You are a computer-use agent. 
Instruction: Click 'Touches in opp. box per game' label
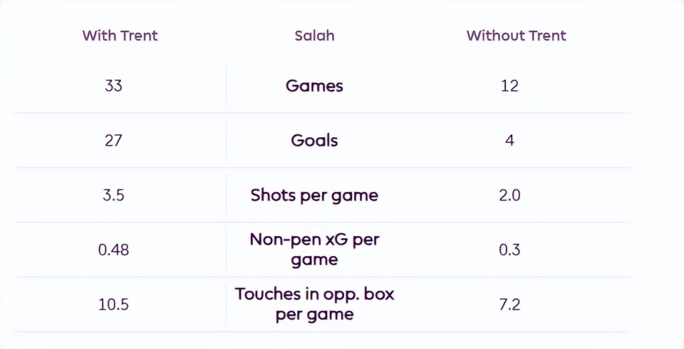point(314,304)
